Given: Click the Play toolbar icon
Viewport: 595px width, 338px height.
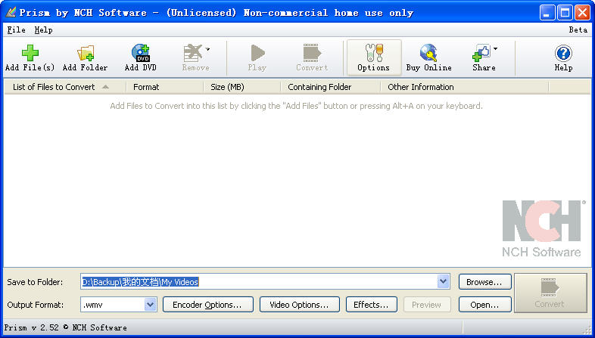Looking at the screenshot, I should 257,53.
